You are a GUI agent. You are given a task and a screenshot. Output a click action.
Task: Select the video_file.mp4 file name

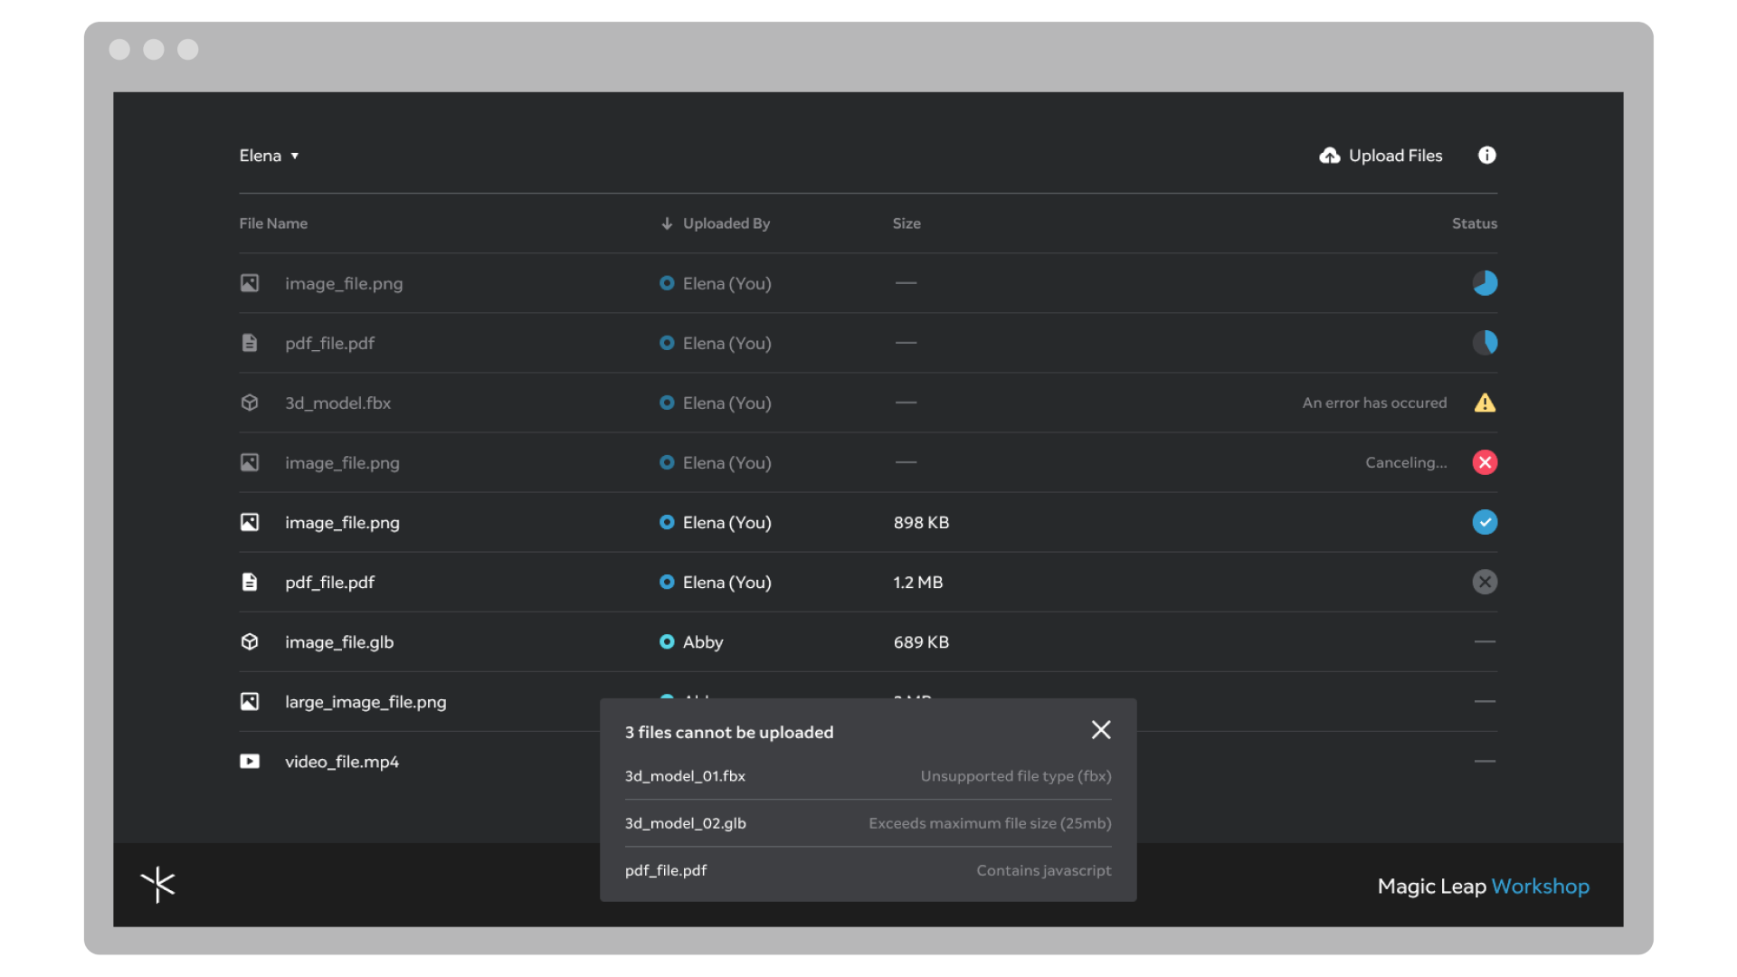coord(342,762)
